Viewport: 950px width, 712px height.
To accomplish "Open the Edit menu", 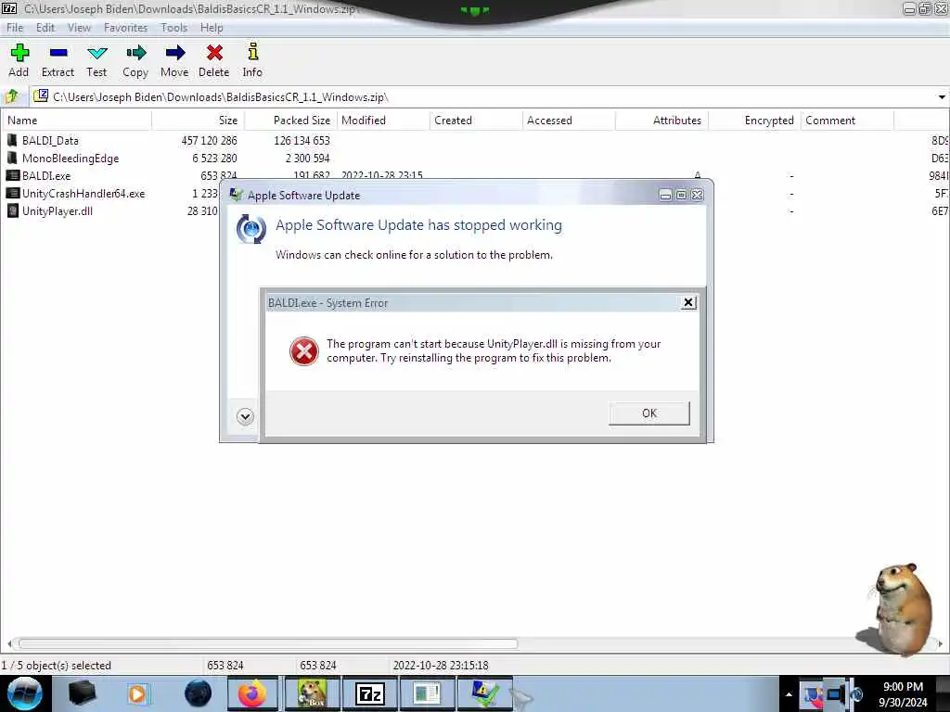I will 45,27.
